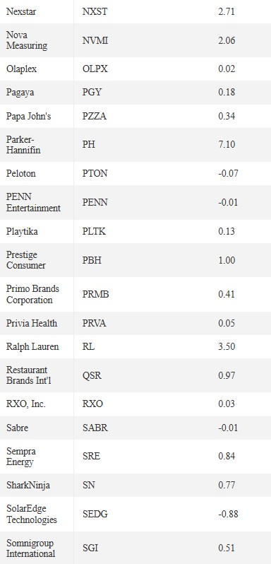271x564 pixels.
Task: Click the SABR ticker for Sabre
Action: coord(95,428)
